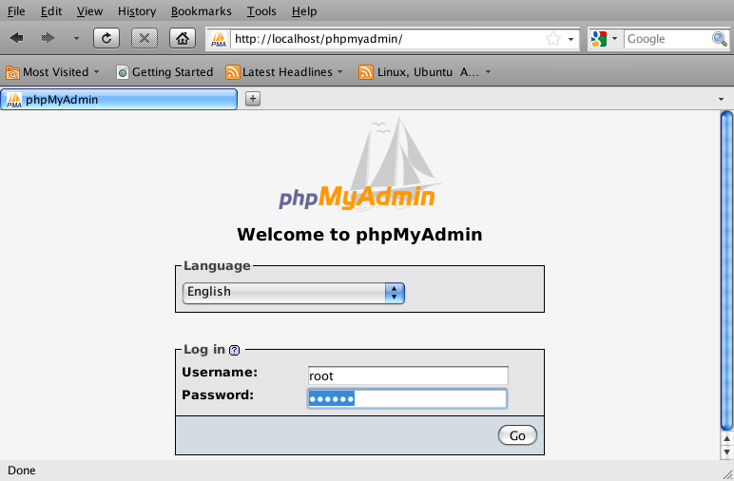The image size is (734, 481).
Task: Click the Getting Started page icon
Action: [x=123, y=72]
